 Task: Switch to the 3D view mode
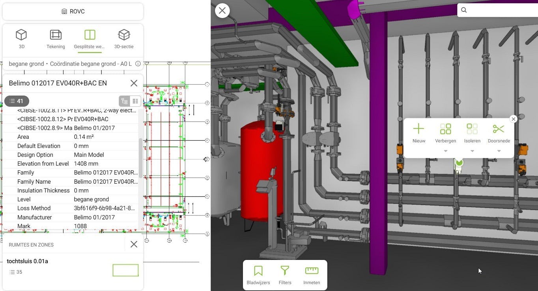coord(21,39)
